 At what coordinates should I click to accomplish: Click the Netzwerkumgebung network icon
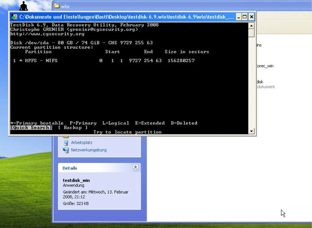[x=66, y=150]
